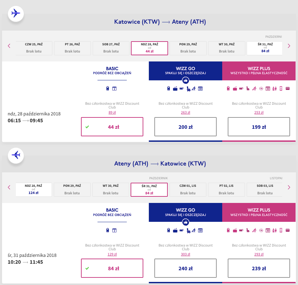Click the sitting together people icon under outbound WIZZ PLUS
Image resolution: width=298 pixels, height=285 pixels.
pos(274,89)
